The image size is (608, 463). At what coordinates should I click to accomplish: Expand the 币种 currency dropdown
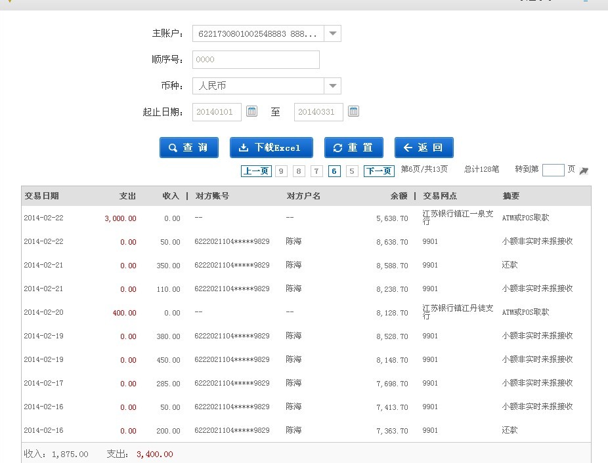(x=333, y=86)
